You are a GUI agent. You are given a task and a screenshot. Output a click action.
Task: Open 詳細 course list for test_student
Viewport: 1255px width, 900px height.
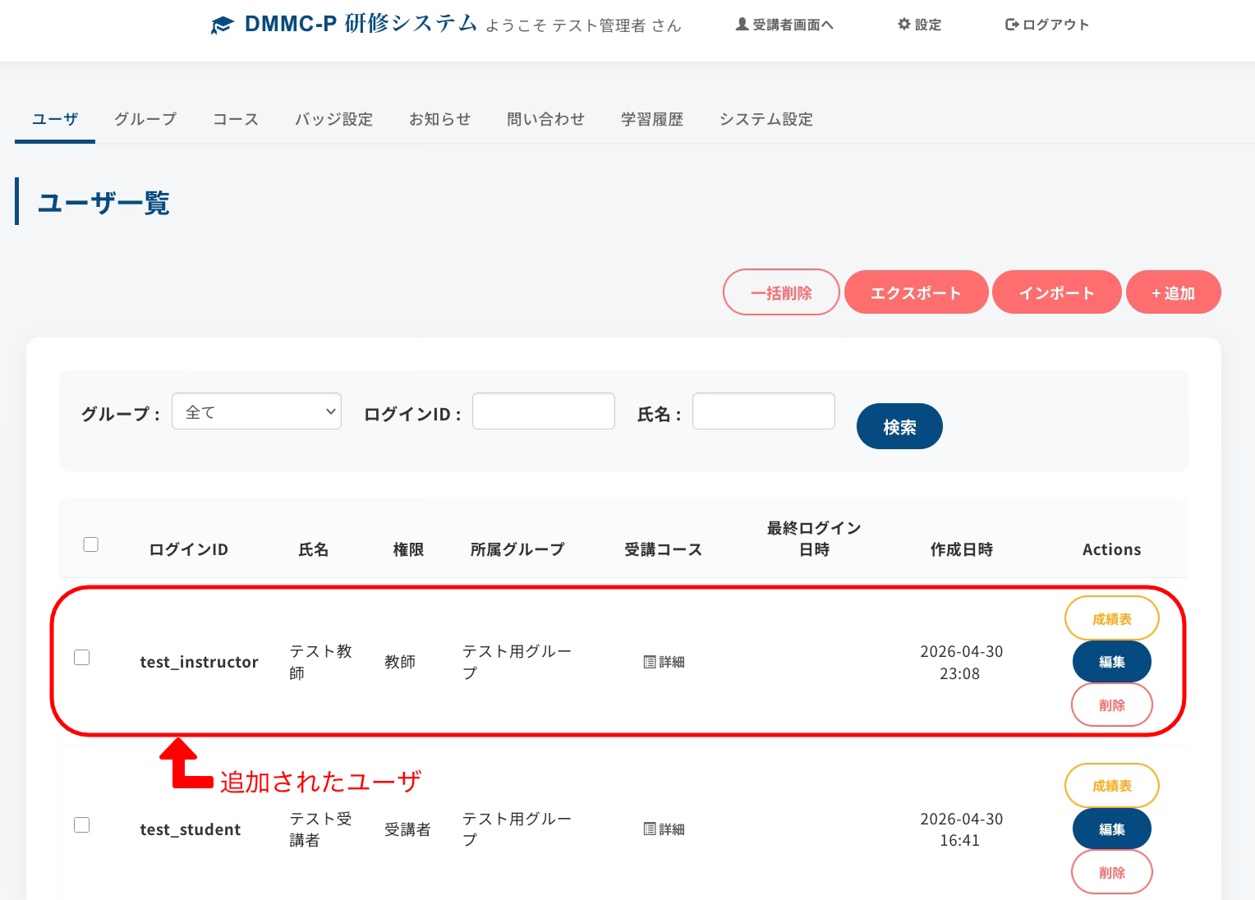pyautogui.click(x=664, y=829)
